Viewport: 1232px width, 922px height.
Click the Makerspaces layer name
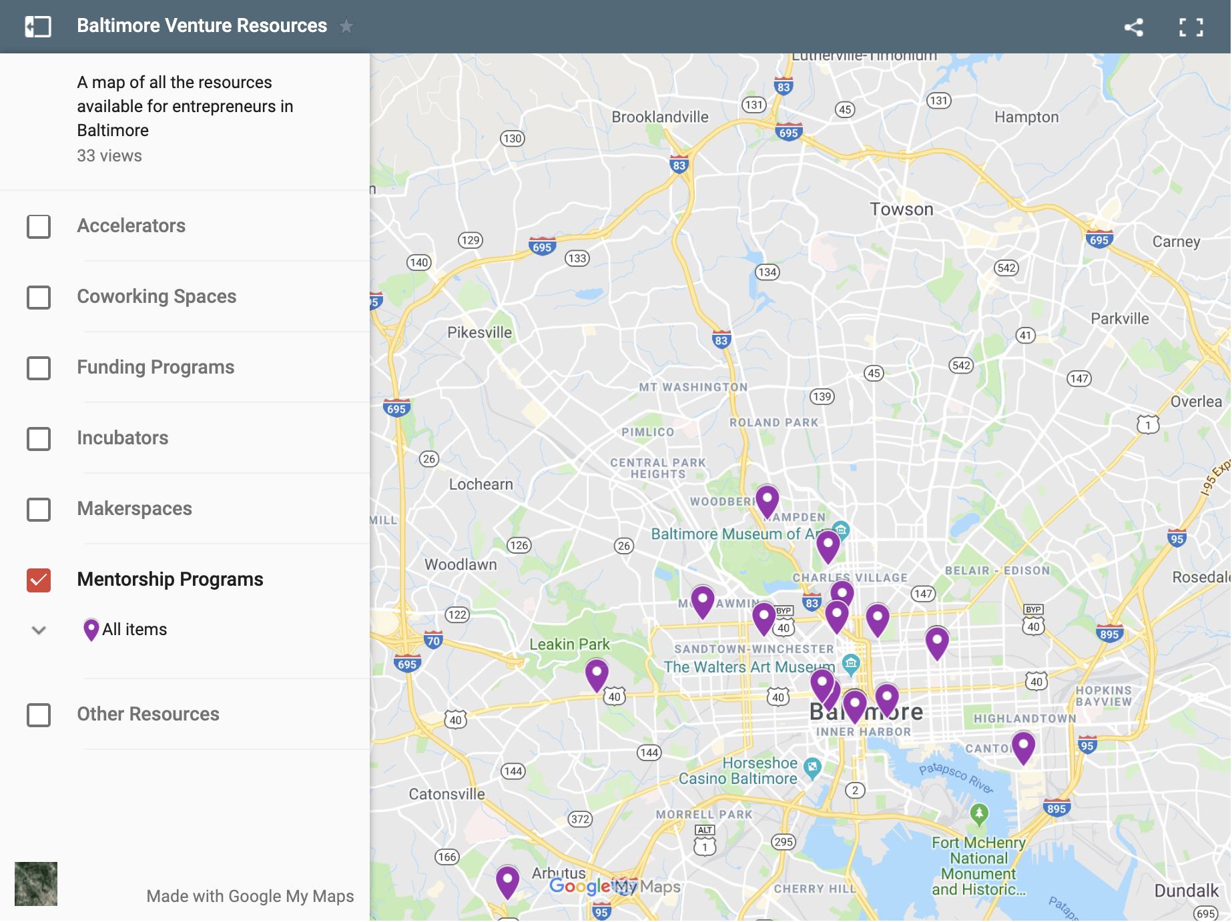[x=135, y=508]
